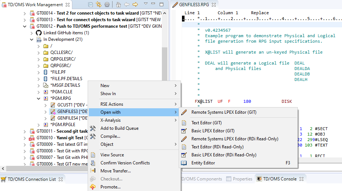Click the Collapse All toolbar icon

(x=91, y=4)
